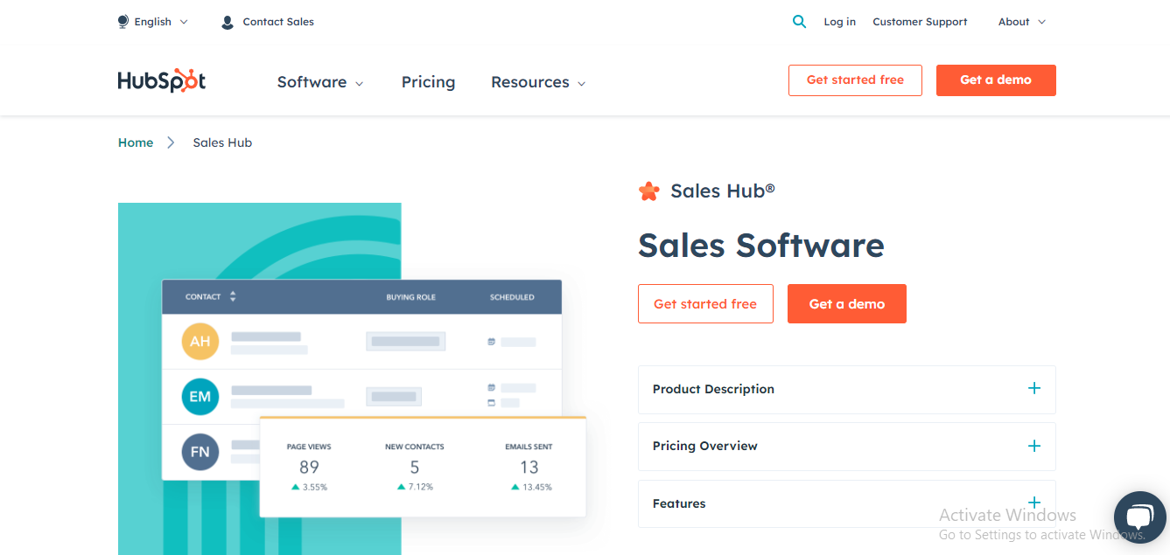
Task: Click header Get a demo button
Action: pos(996,80)
